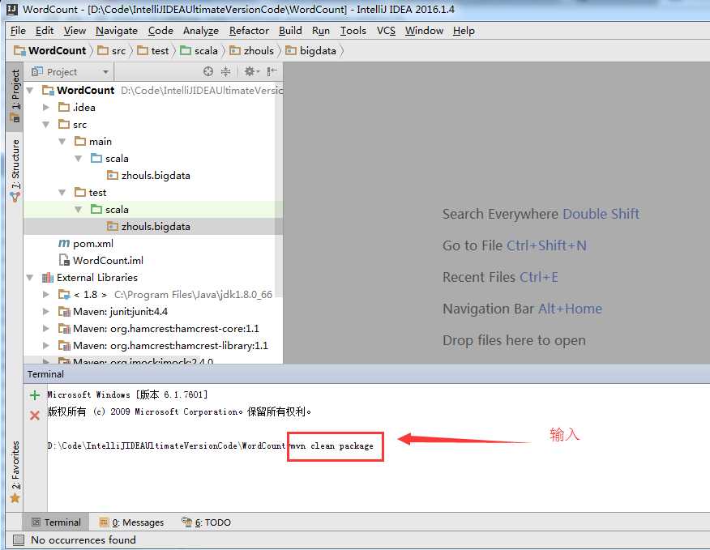Open the Tools menu
Screen dimensions: 710x550
coord(353,30)
